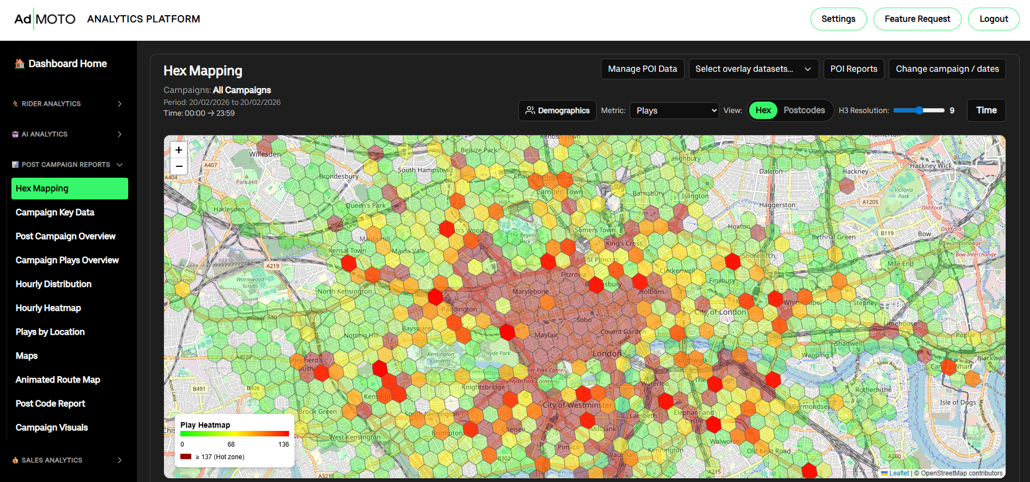Toggle the Demographics panel

coord(557,110)
